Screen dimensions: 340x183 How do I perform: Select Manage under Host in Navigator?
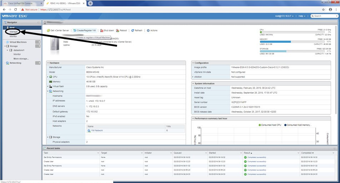(14, 32)
